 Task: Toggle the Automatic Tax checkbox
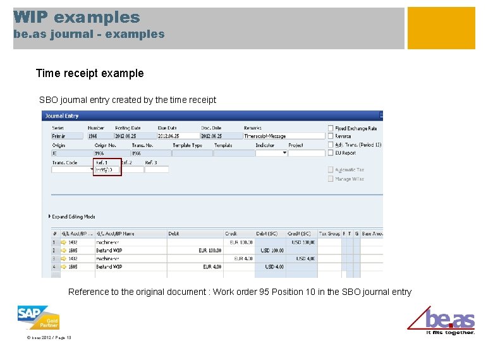[331, 170]
